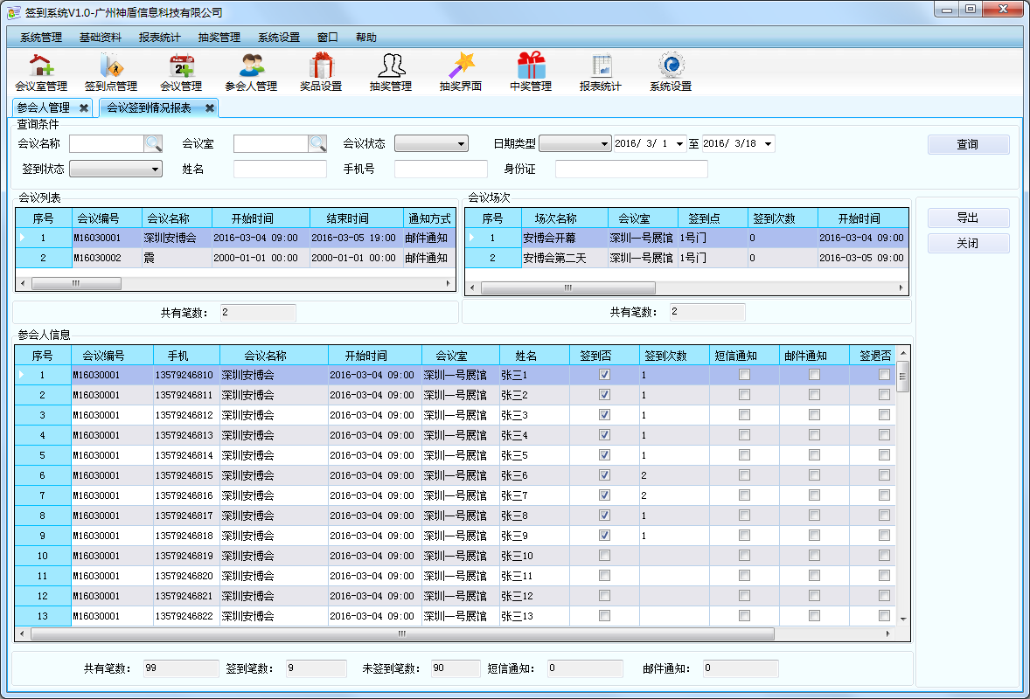
Task: Select 安博会第二天 row in 会议场次
Action: click(x=686, y=258)
